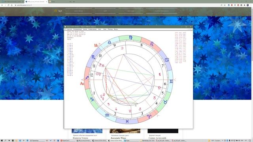Open the Интерпретация menu in Zet

coord(77,29)
